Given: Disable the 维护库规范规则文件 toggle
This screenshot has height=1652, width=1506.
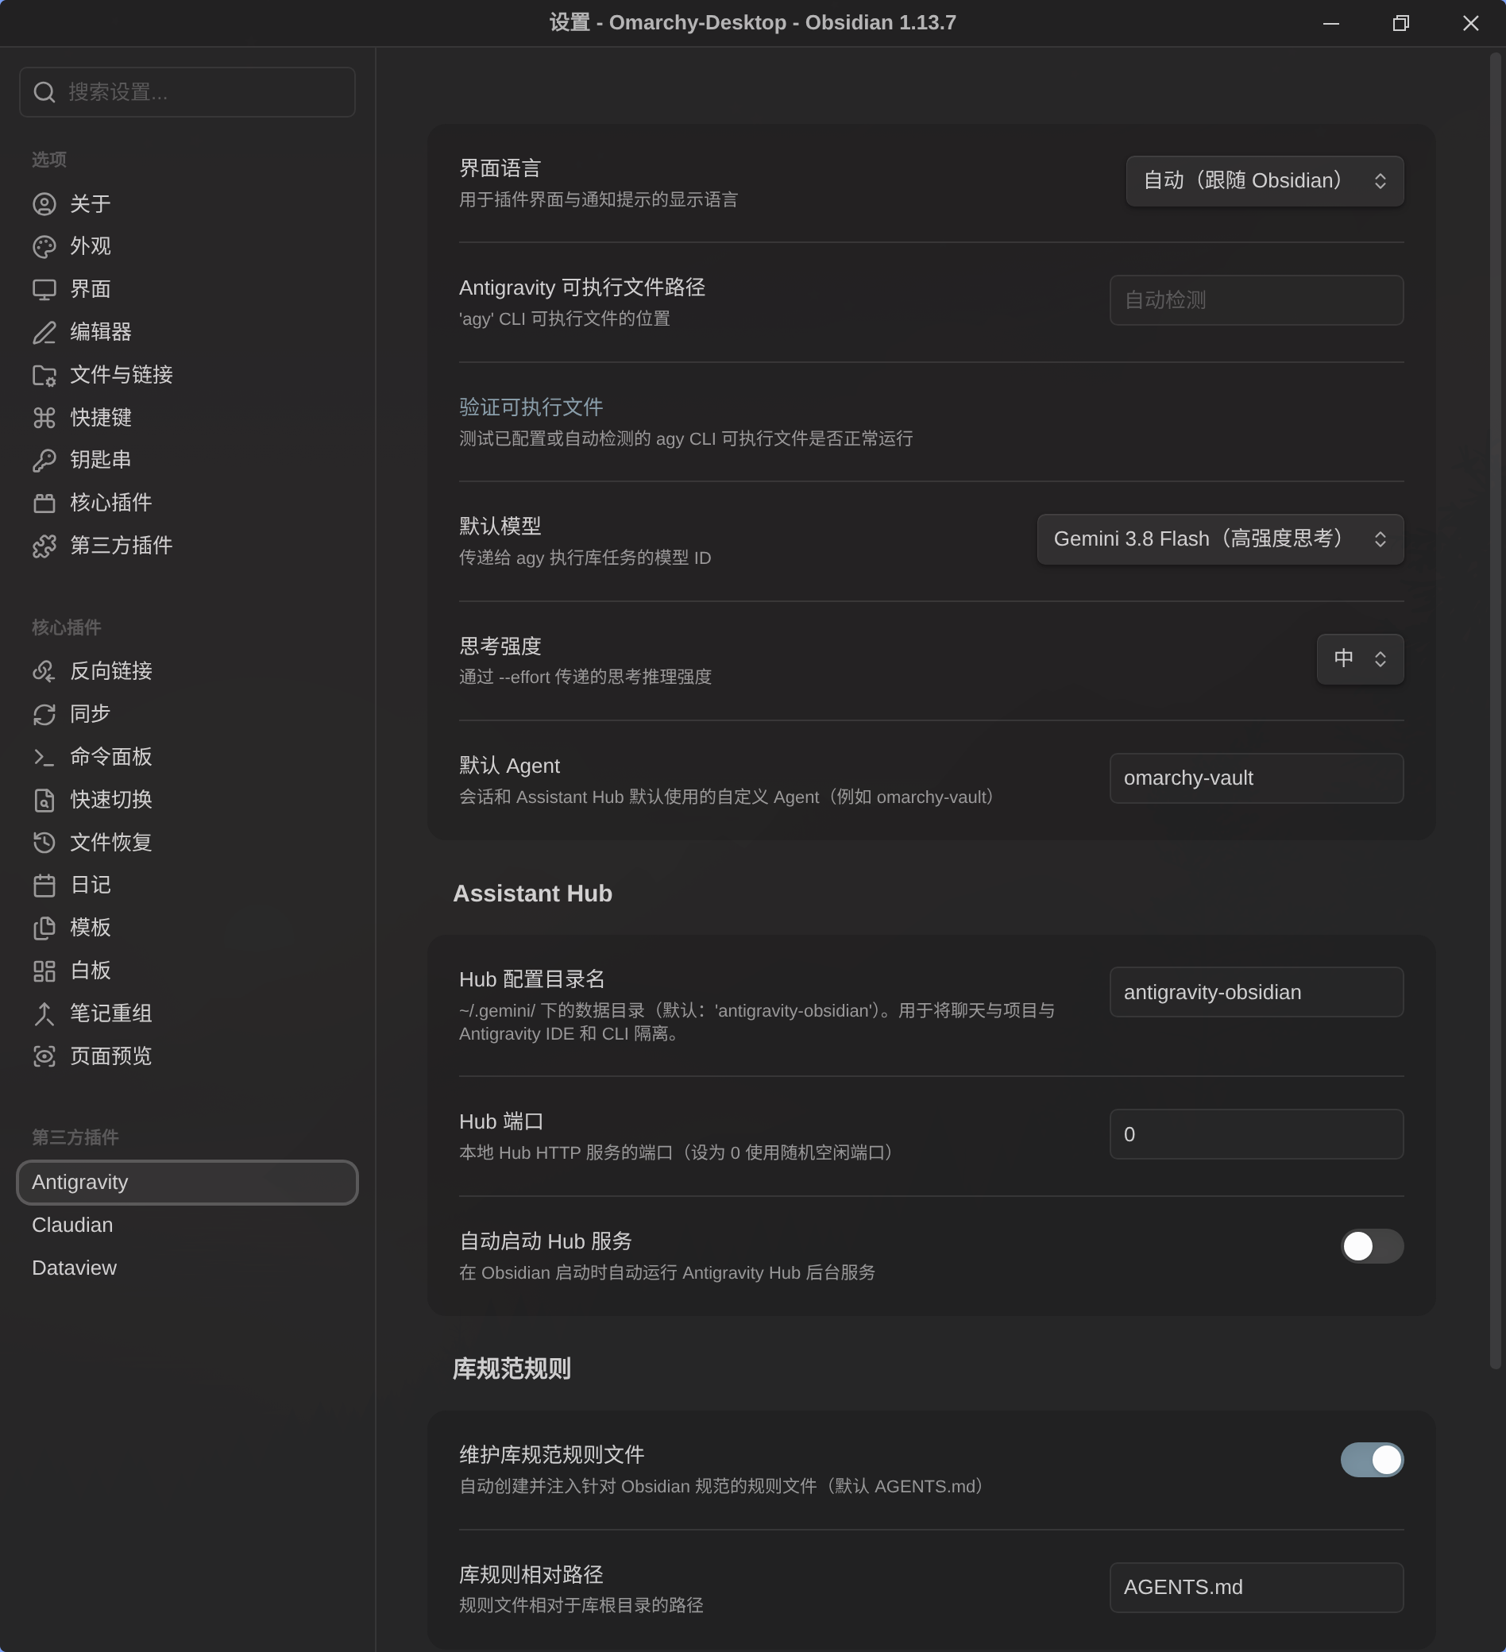Looking at the screenshot, I should tap(1372, 1461).
